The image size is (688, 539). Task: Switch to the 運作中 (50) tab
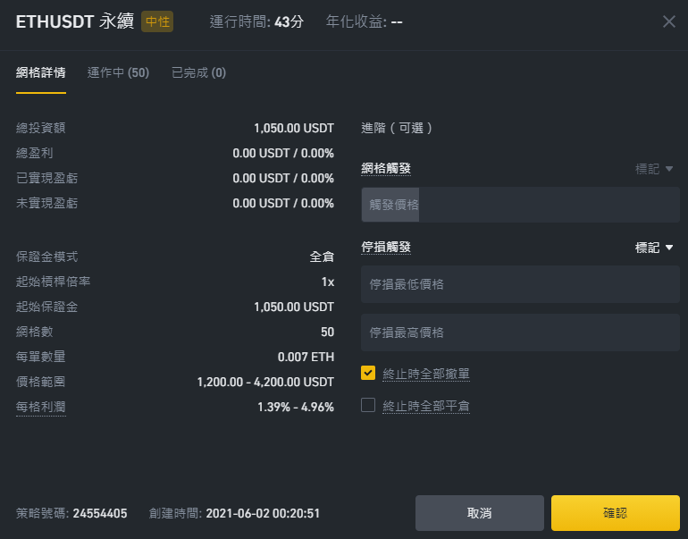click(118, 72)
